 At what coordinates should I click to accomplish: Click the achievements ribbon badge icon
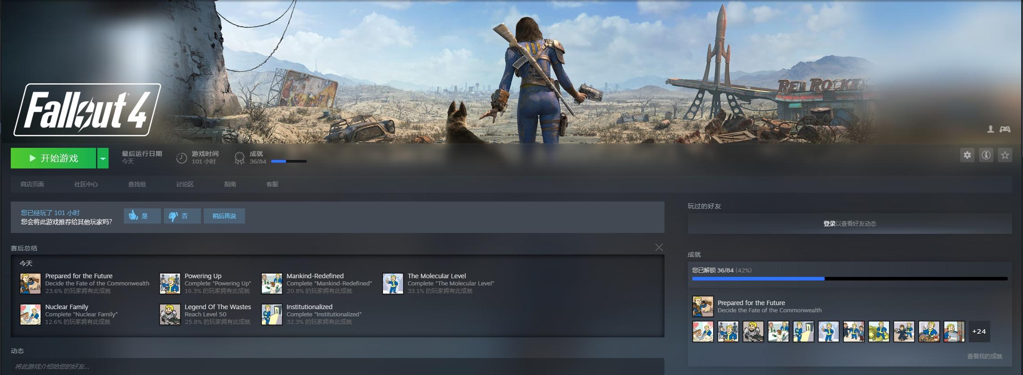click(x=240, y=158)
